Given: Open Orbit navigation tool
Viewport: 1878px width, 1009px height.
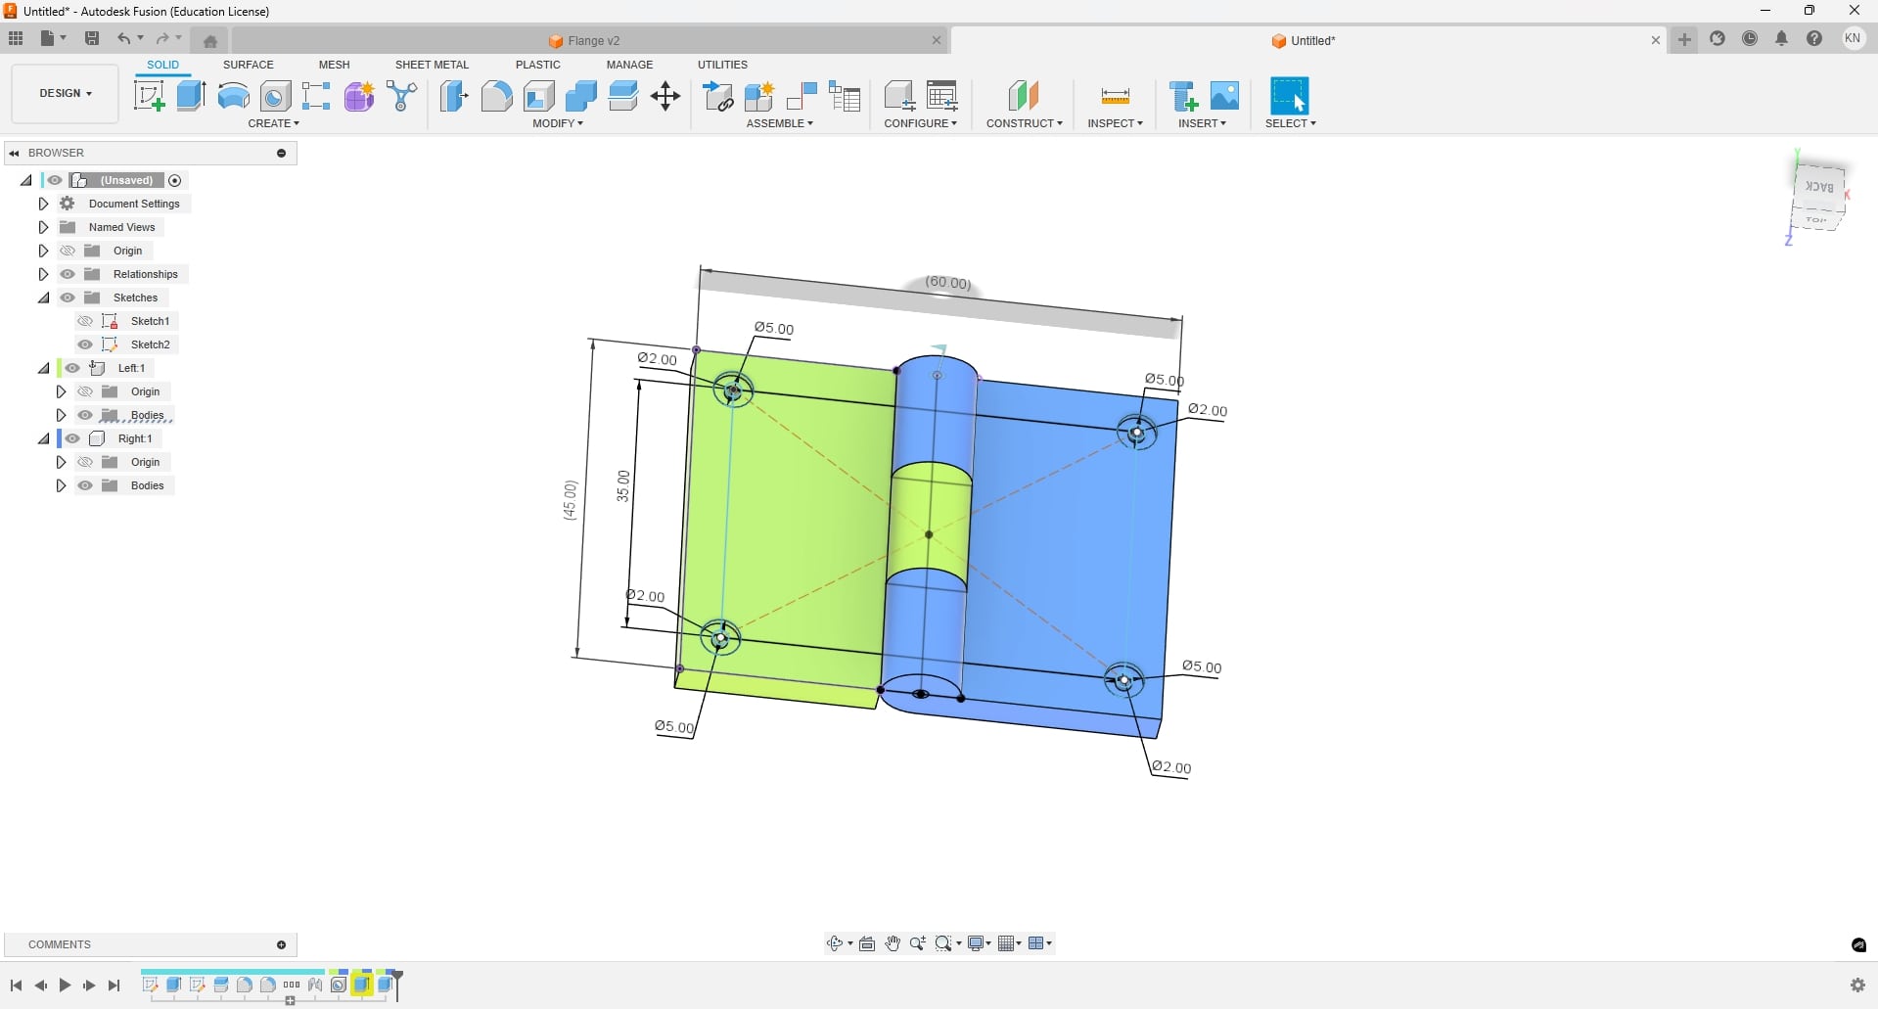Looking at the screenshot, I should (835, 943).
